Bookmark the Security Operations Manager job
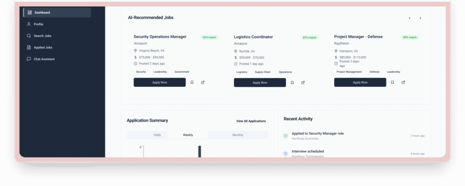 (192, 82)
